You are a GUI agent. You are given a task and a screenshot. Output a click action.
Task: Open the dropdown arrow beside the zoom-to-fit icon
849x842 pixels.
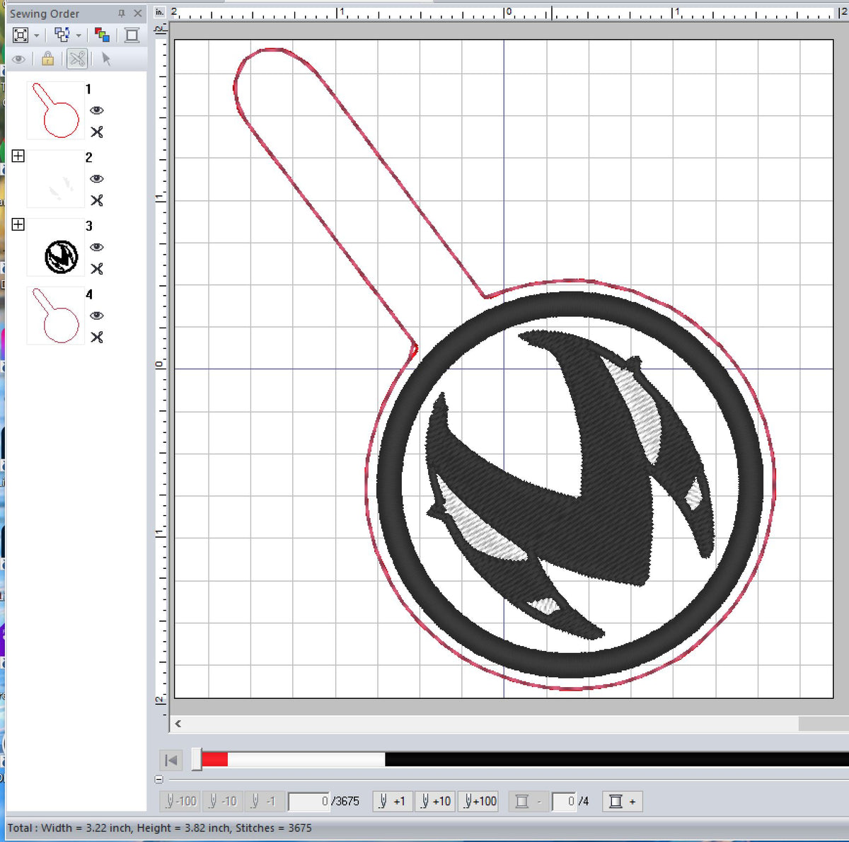37,35
